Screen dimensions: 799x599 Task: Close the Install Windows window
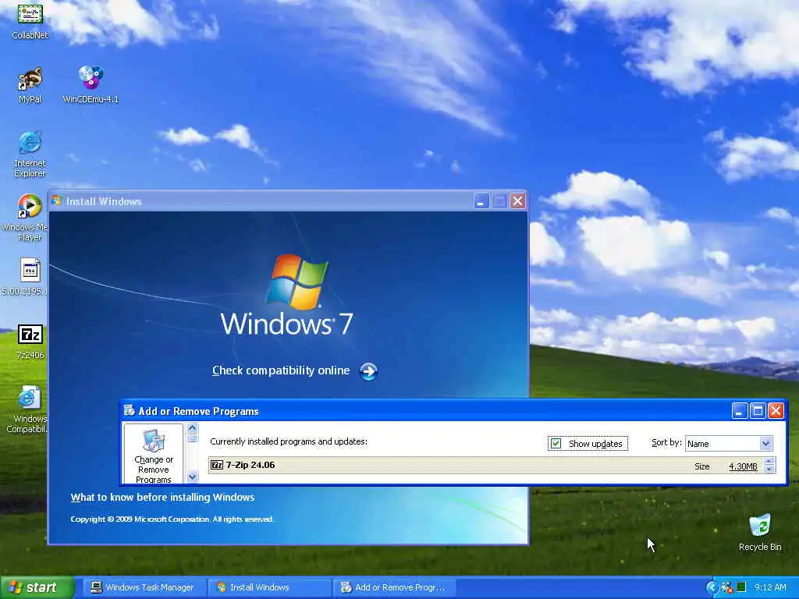point(518,201)
